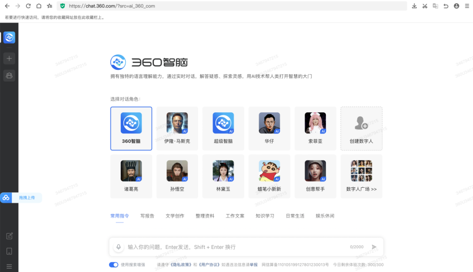The width and height of the screenshot is (473, 272).
Task: Click microphone voice input icon
Action: tap(119, 247)
